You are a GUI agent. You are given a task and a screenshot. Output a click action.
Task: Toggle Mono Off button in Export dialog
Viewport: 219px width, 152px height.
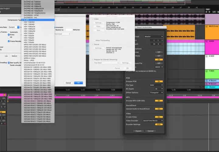coord(159,56)
